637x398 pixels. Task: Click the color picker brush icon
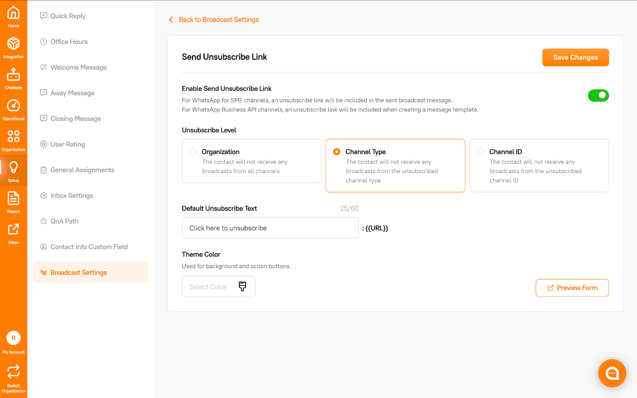pyautogui.click(x=242, y=287)
